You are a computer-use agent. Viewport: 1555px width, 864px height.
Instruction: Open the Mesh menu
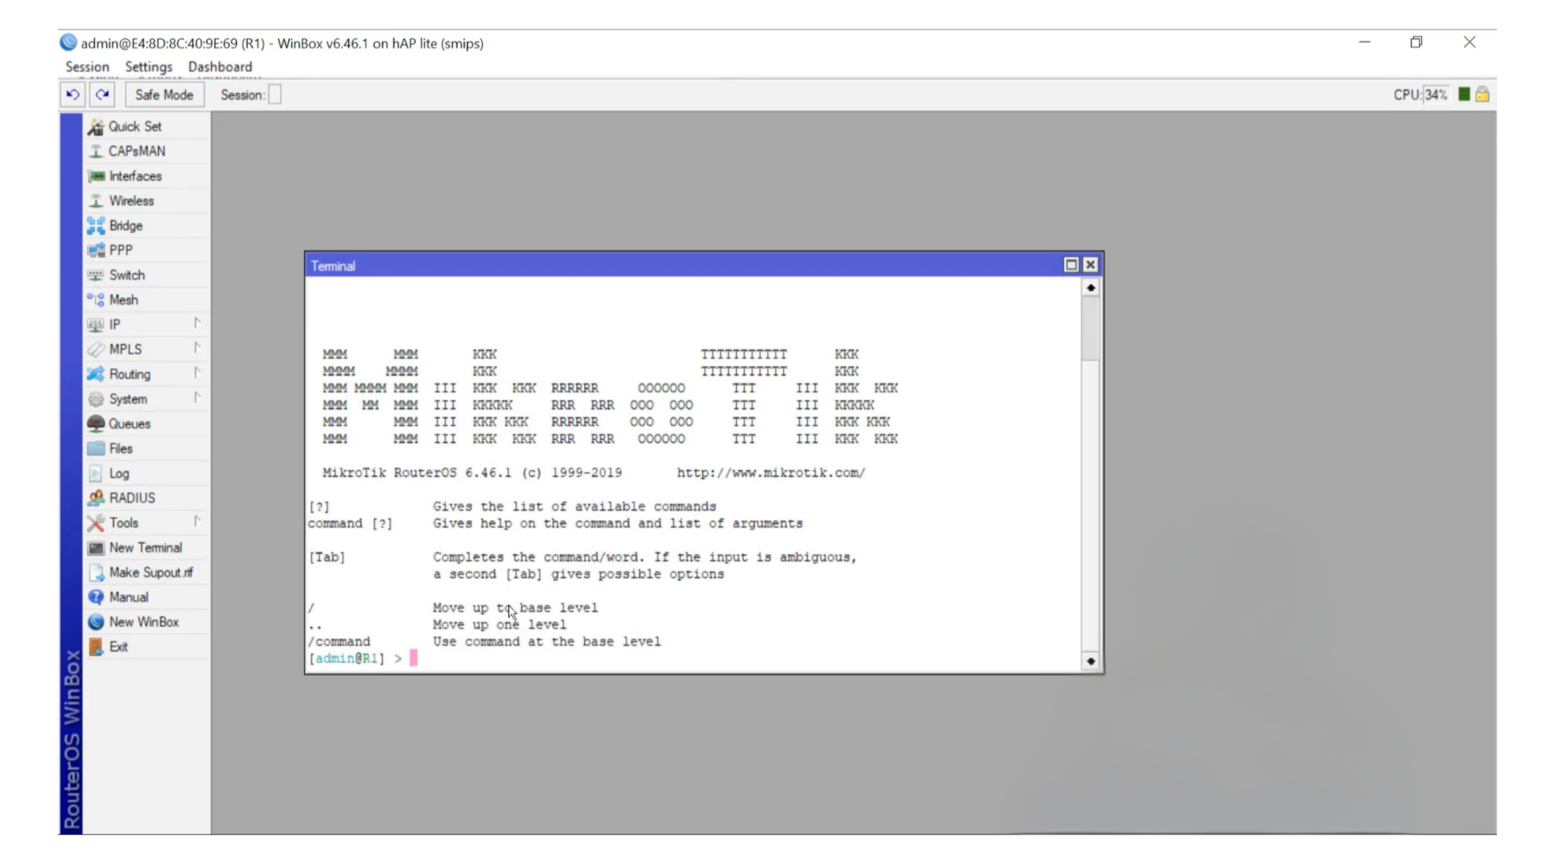[123, 300]
